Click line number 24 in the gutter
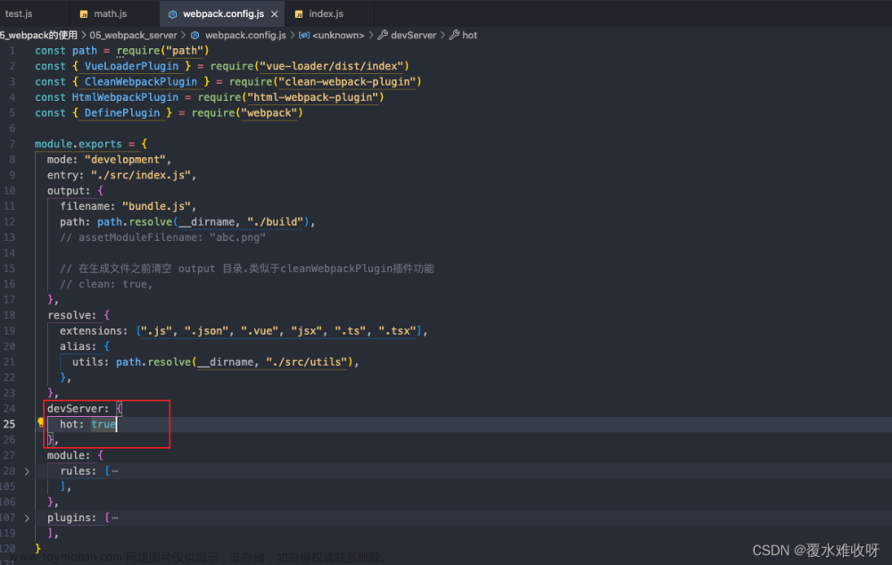Viewport: 892px width, 565px height. 9,409
